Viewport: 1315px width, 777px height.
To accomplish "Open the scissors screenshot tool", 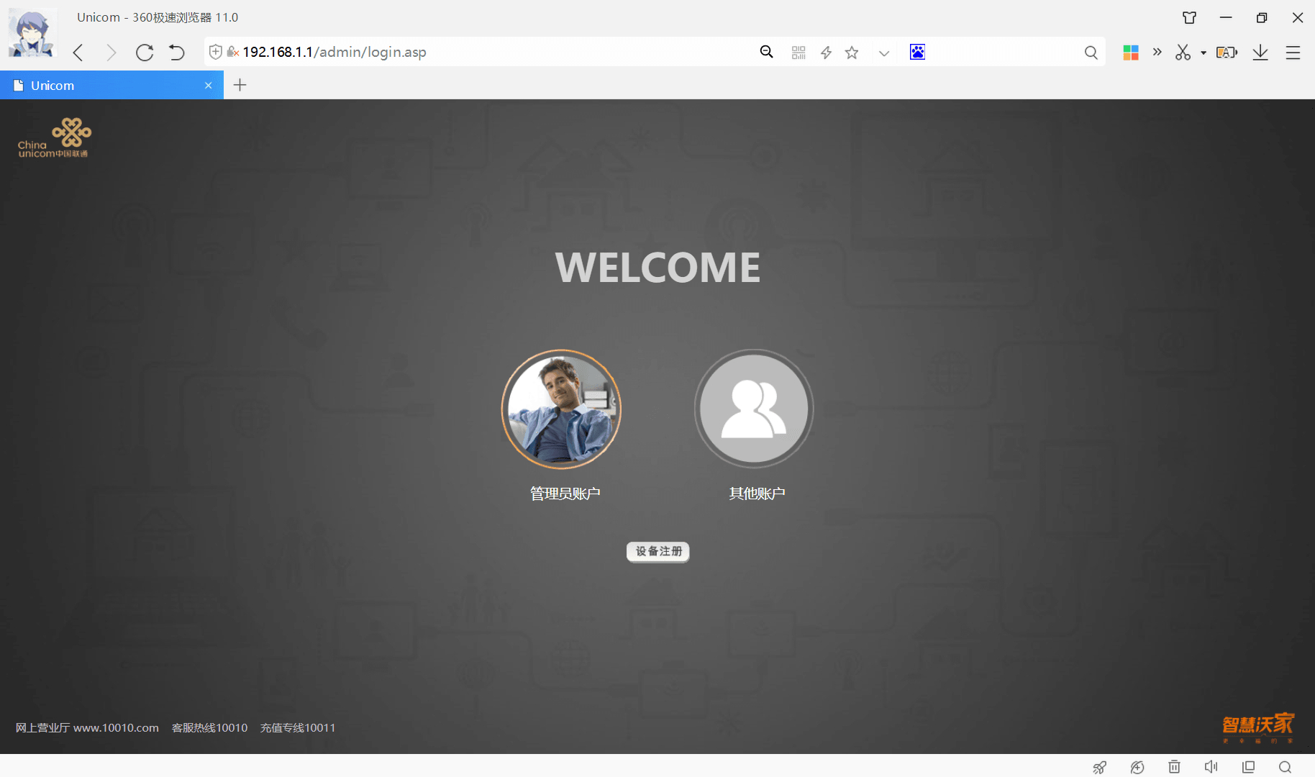I will (x=1183, y=53).
